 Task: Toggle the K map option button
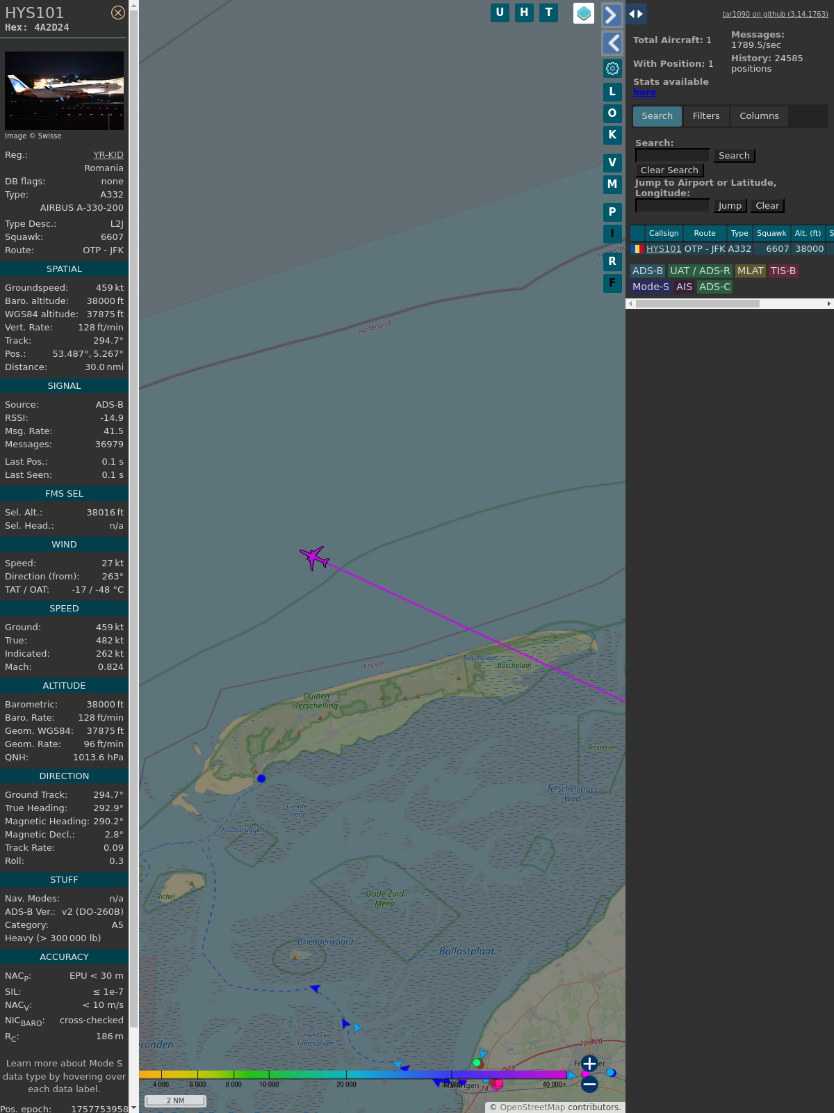[612, 135]
